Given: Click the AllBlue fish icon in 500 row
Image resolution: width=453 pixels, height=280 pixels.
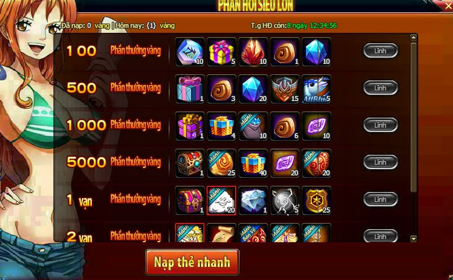Looking at the screenshot, I should (316, 89).
